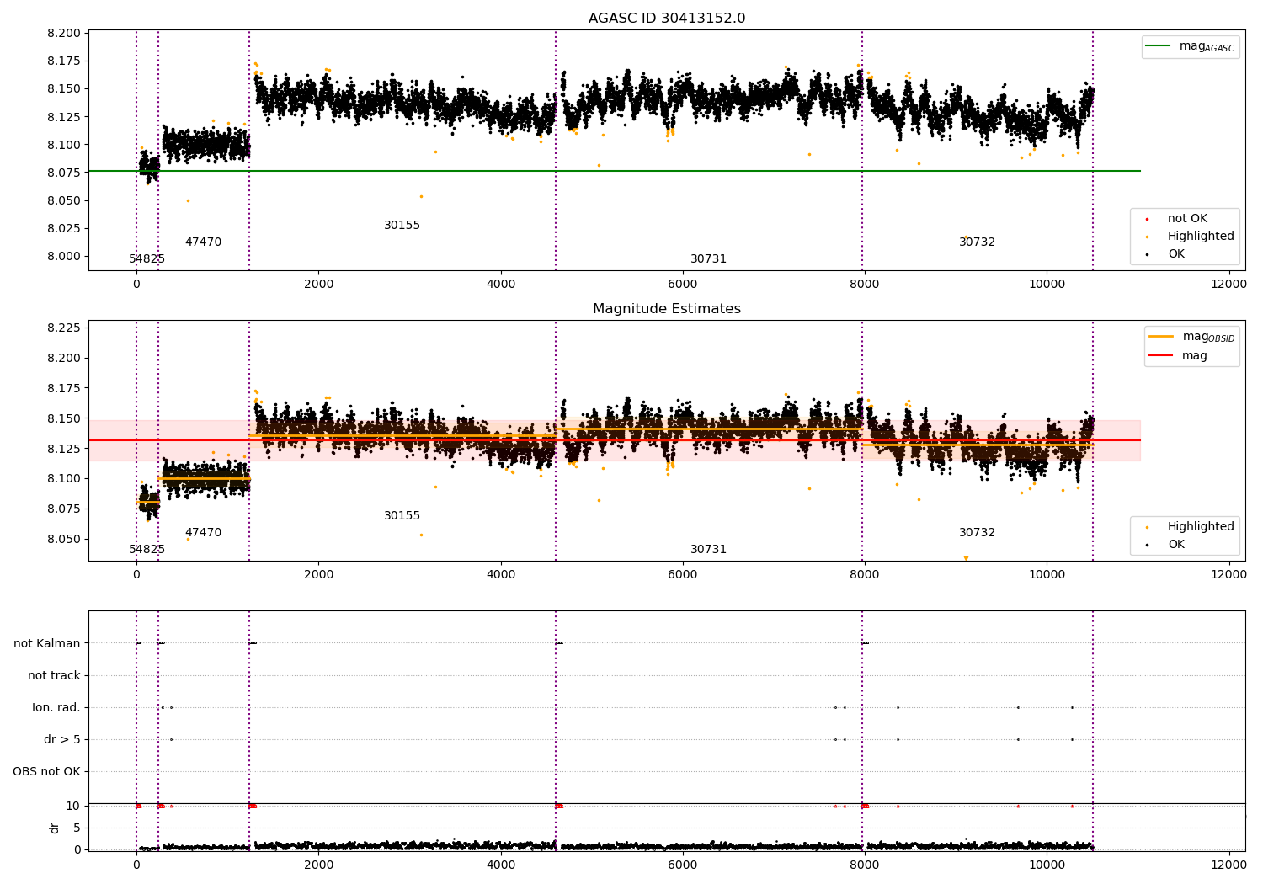Click the 5 tick on the dr axis
The height and width of the screenshot is (884, 1263).
coord(77,828)
